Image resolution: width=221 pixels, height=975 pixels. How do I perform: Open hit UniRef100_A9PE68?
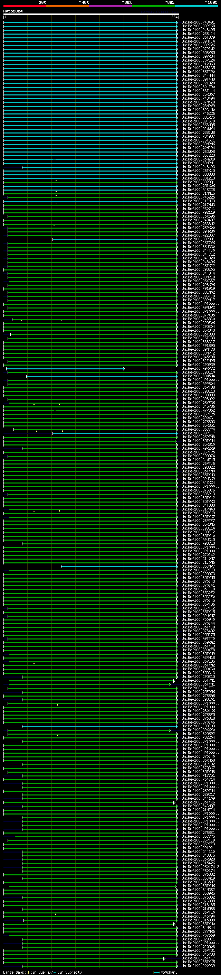tap(198, 26)
